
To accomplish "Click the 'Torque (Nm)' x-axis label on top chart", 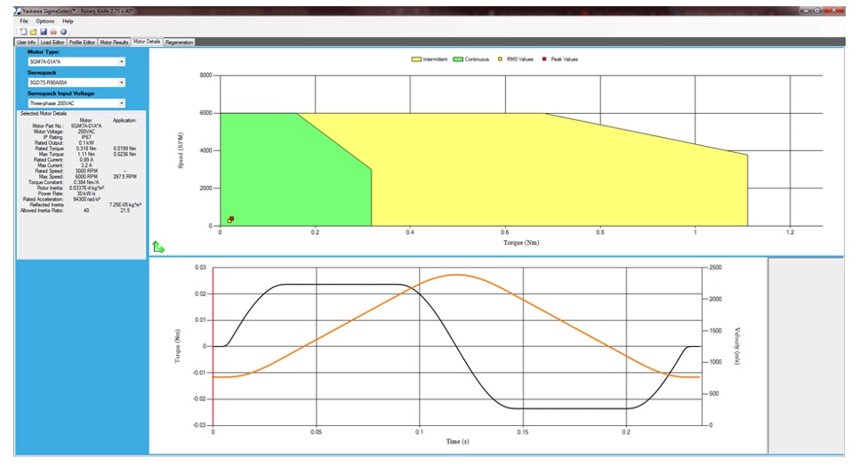I will tap(521, 243).
